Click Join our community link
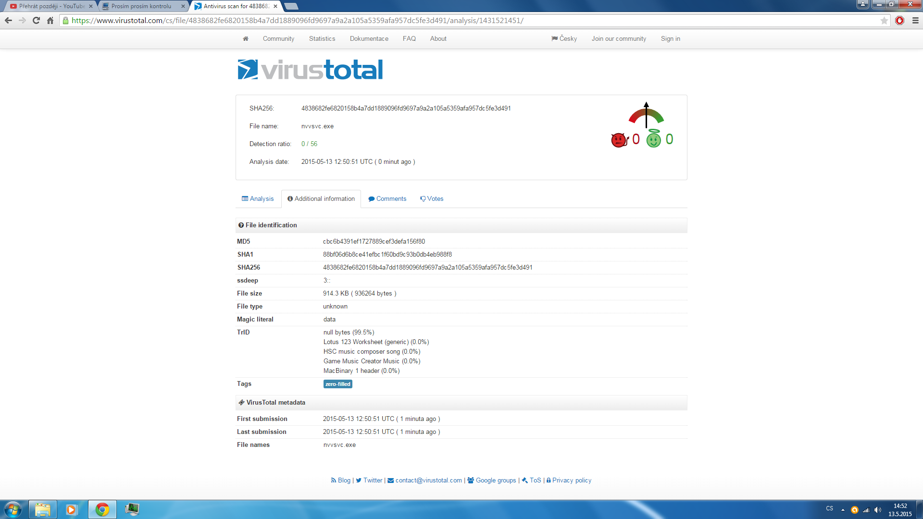Image resolution: width=923 pixels, height=519 pixels. pos(619,38)
